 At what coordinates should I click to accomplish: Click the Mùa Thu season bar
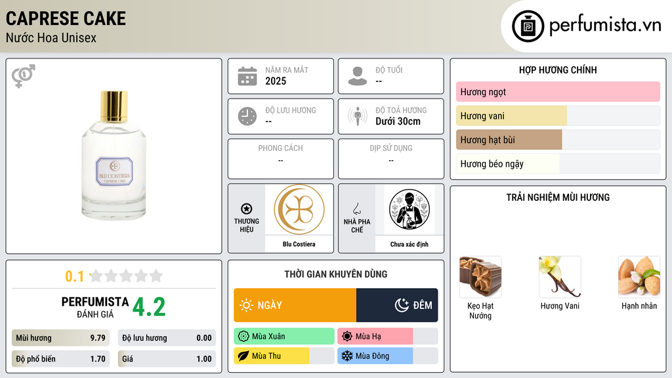click(284, 356)
